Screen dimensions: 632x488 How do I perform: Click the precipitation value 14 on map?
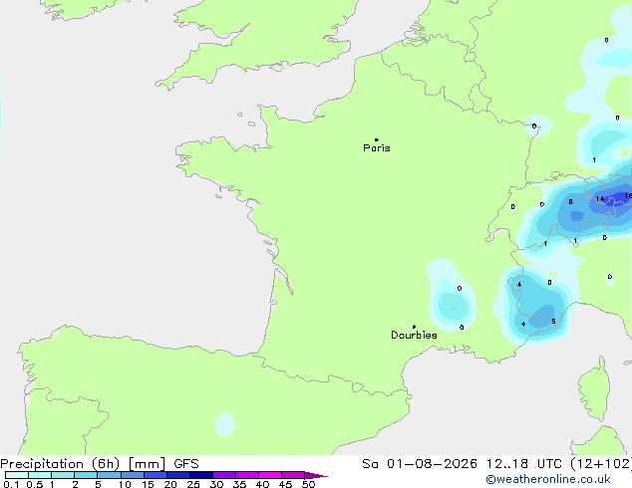(600, 199)
